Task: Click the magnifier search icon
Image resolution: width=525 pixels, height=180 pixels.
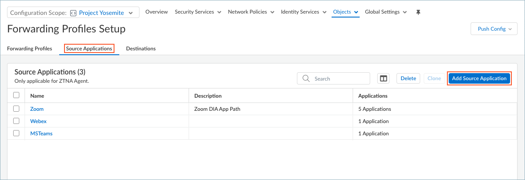Action: click(x=306, y=78)
